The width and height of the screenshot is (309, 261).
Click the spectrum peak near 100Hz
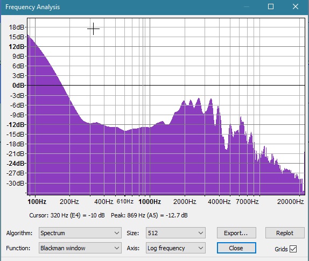coord(29,36)
